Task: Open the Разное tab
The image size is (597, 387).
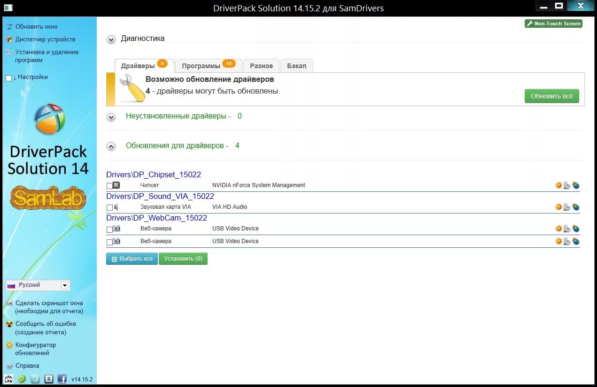Action: [x=261, y=66]
